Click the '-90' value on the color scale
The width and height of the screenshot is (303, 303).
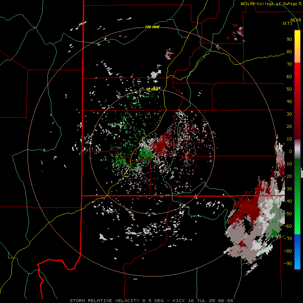[x=288, y=263]
